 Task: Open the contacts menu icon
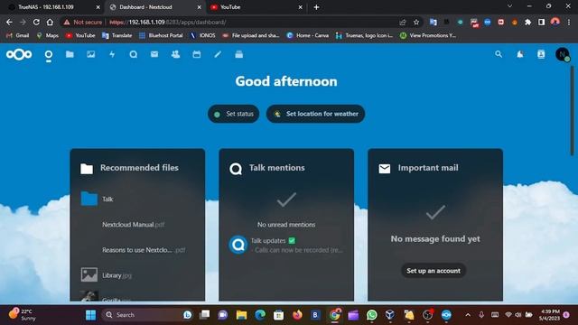point(541,54)
